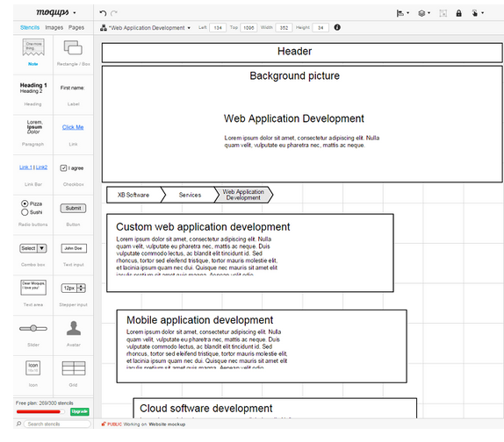Expand the Web Application Development page dropdown
Screen dimensions: 504x442
[x=189, y=28]
